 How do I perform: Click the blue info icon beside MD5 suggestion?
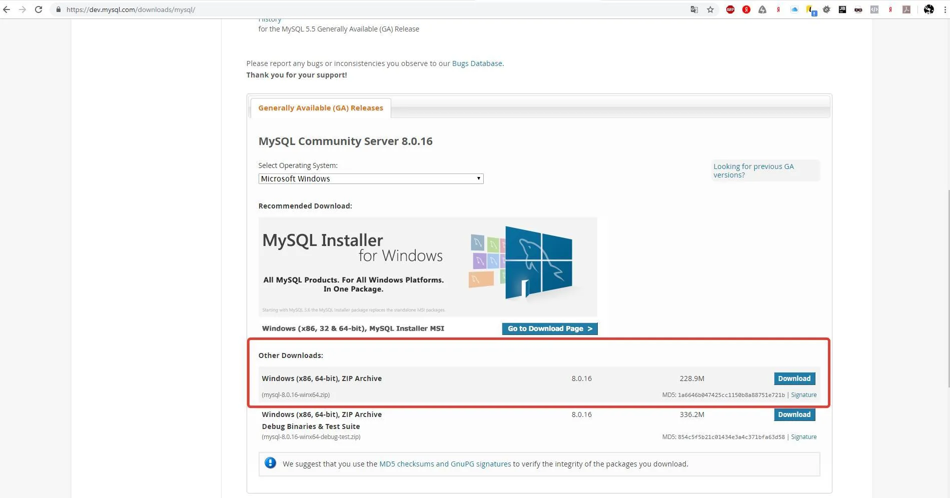pyautogui.click(x=270, y=463)
